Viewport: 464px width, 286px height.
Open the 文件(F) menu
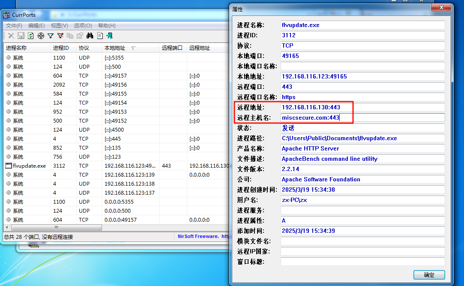coord(14,26)
